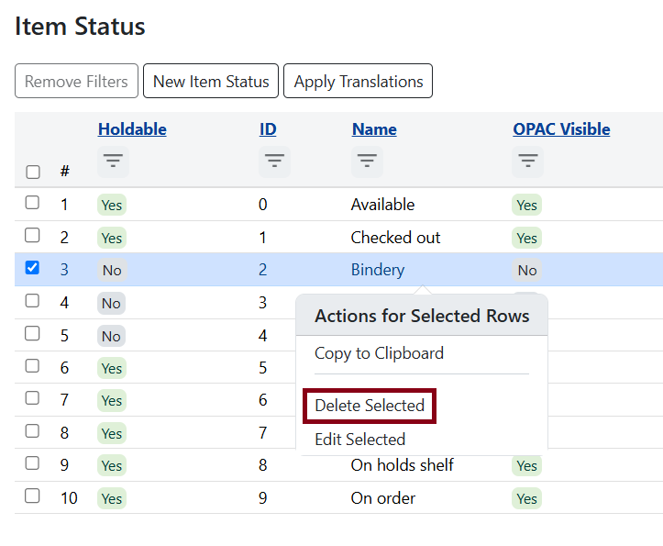The image size is (663, 546).
Task: Click ID value 0 in Available row
Action: click(x=263, y=205)
